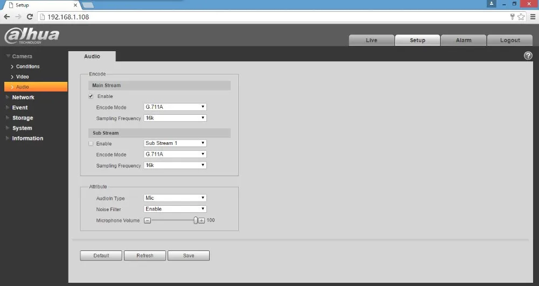Screen dimensions: 539x286
Task: Open the Noise Filter dropdown
Action: 175,209
